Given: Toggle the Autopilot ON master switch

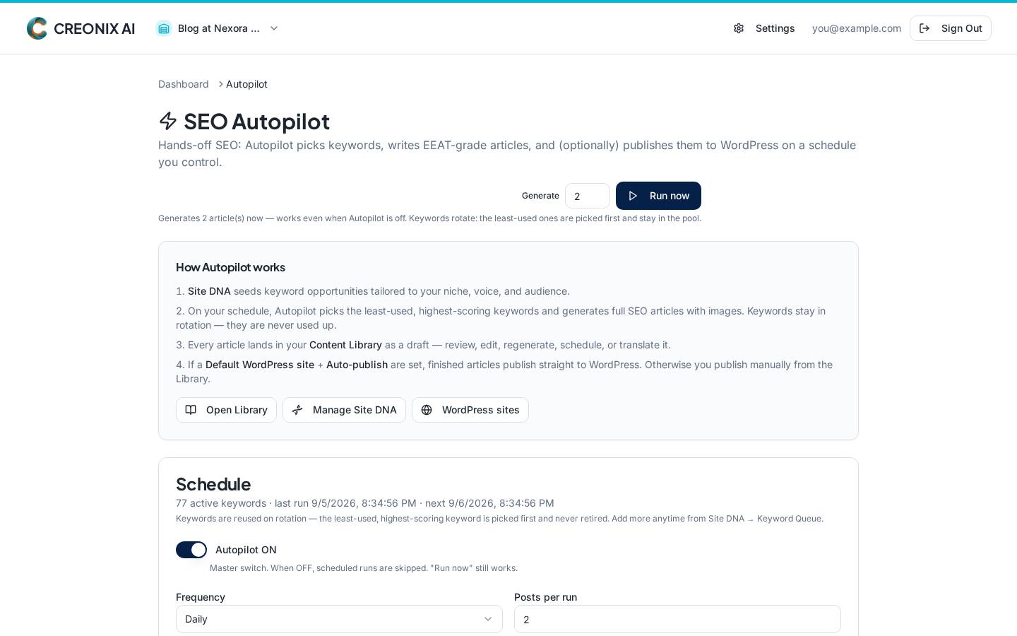Looking at the screenshot, I should click(x=191, y=550).
